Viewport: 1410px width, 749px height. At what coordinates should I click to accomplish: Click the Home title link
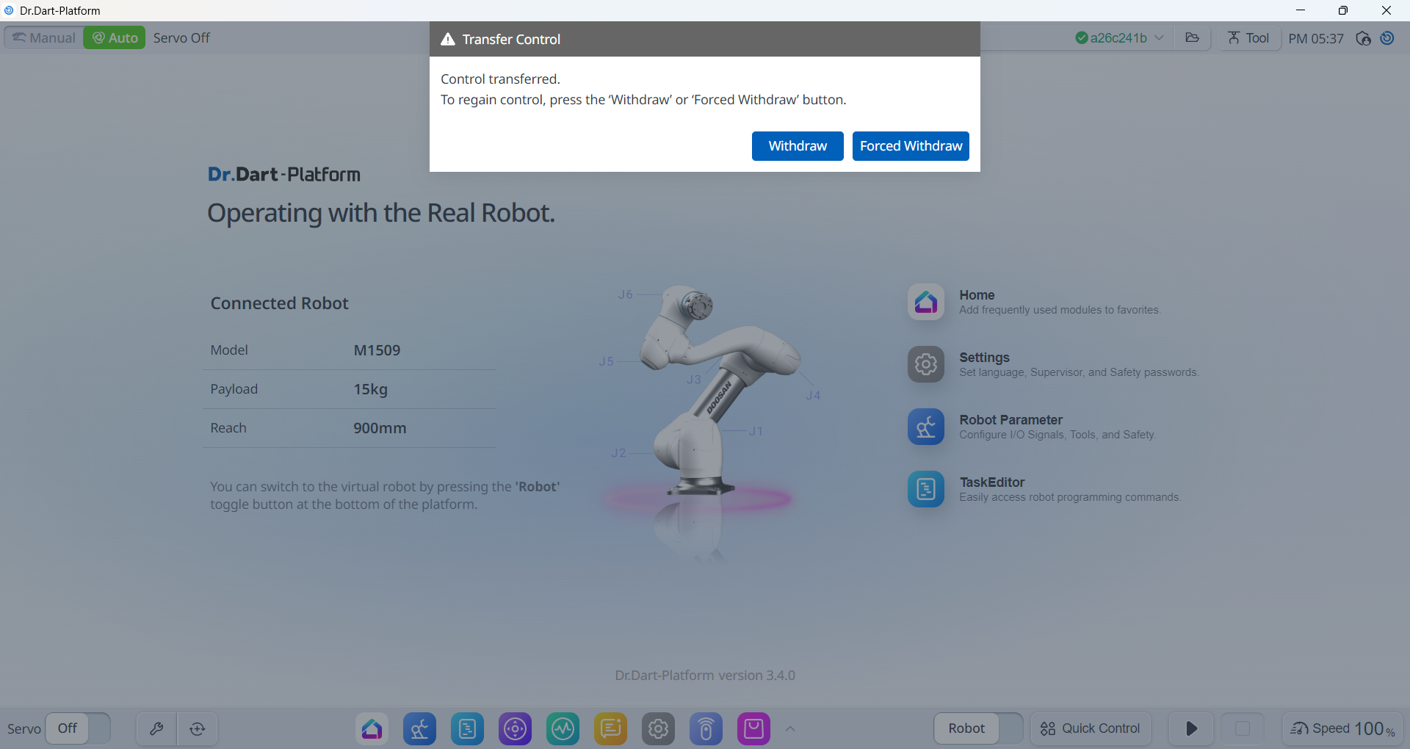pos(977,295)
